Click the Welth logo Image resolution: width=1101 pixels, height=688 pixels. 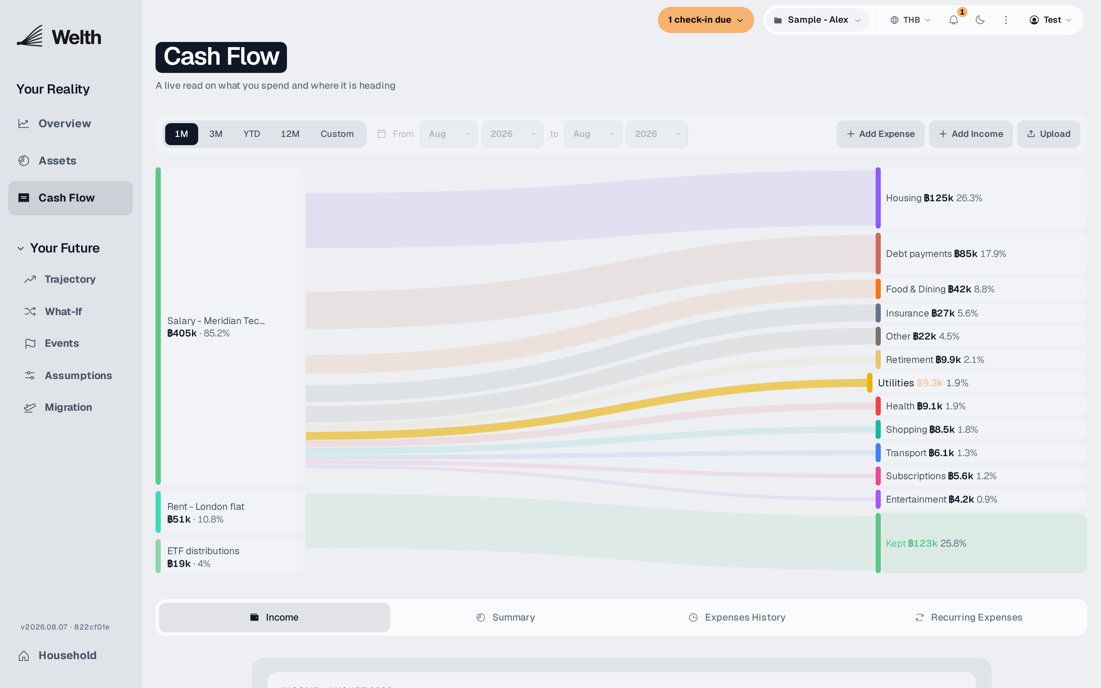[59, 36]
